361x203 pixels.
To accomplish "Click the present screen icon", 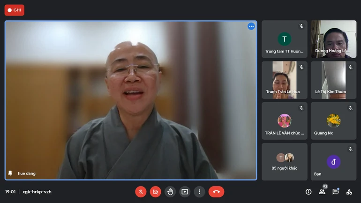I will [x=185, y=191].
